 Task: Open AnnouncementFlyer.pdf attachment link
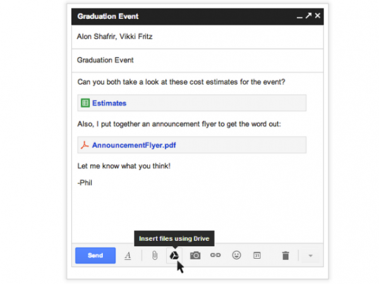(x=134, y=145)
